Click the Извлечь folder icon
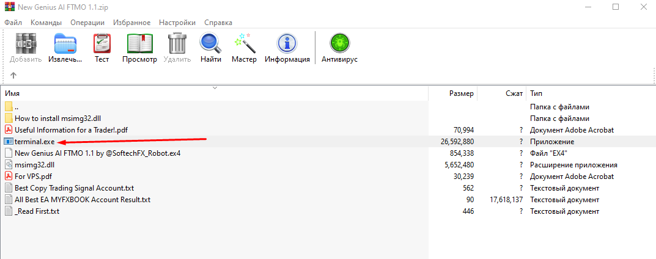The height and width of the screenshot is (259, 656). click(x=65, y=43)
